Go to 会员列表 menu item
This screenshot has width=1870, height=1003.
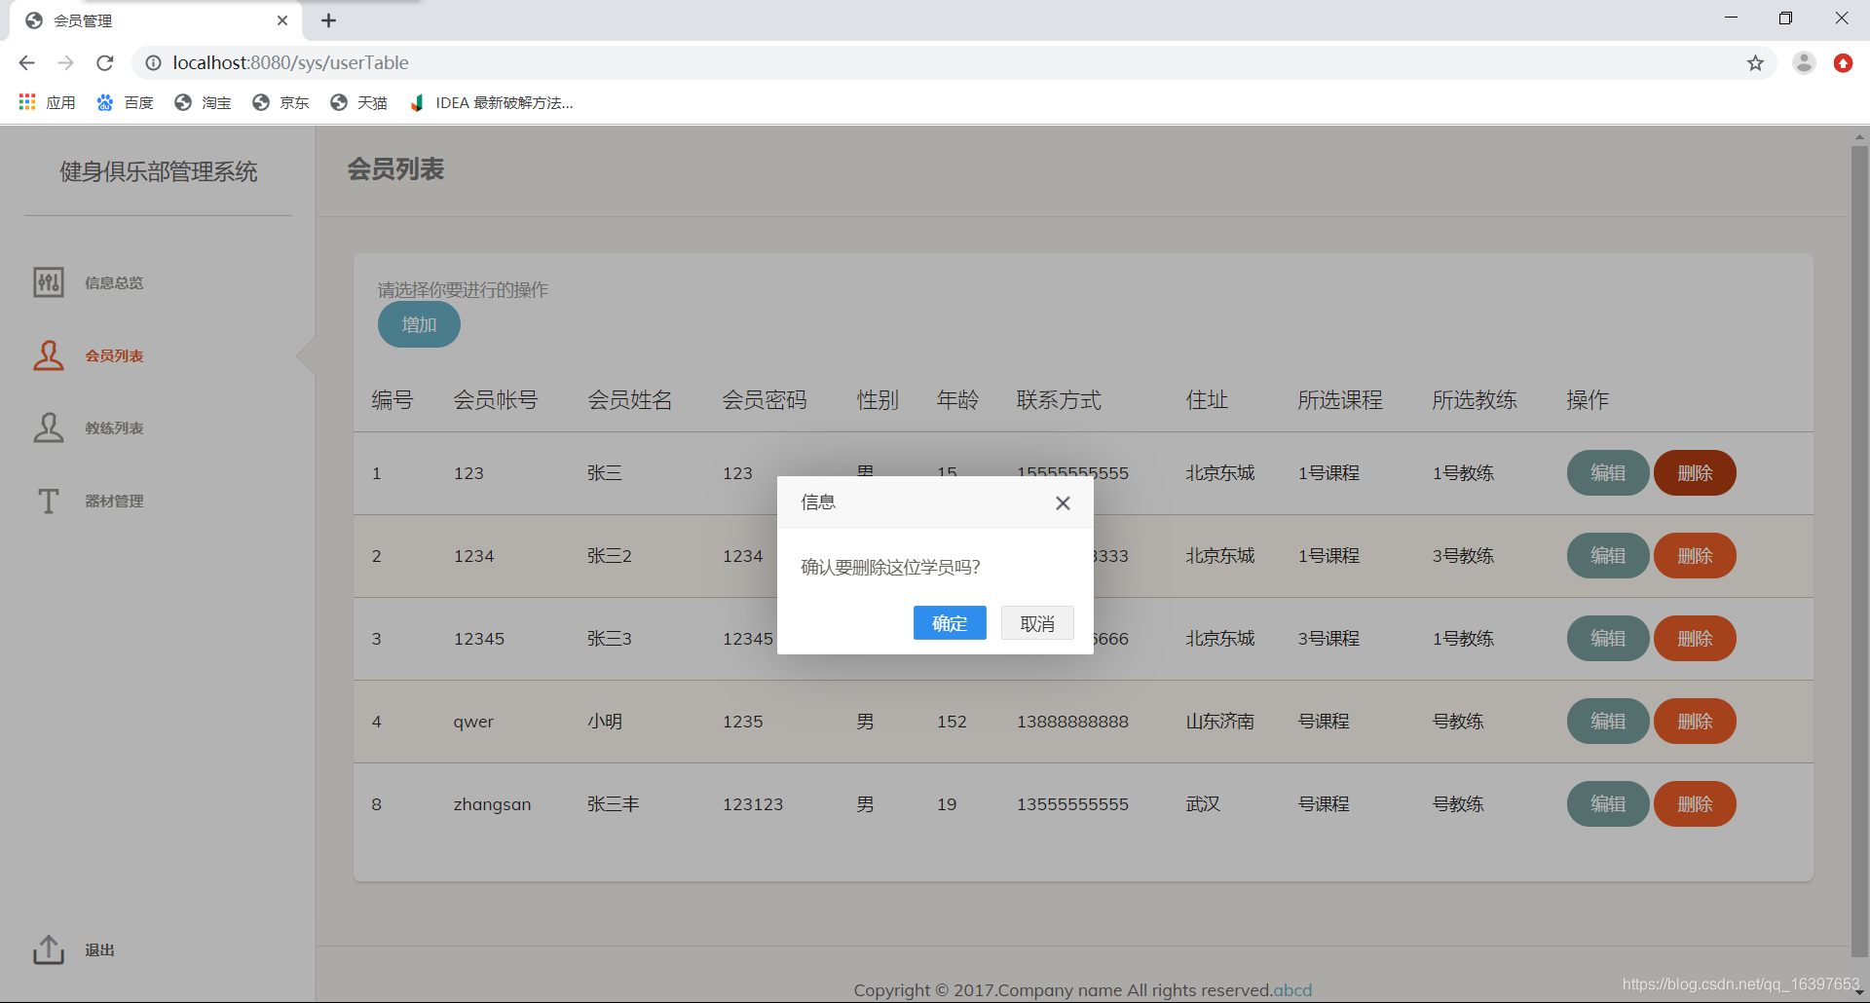pyautogui.click(x=114, y=355)
